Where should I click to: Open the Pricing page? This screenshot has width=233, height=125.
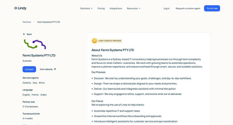coord(101,9)
